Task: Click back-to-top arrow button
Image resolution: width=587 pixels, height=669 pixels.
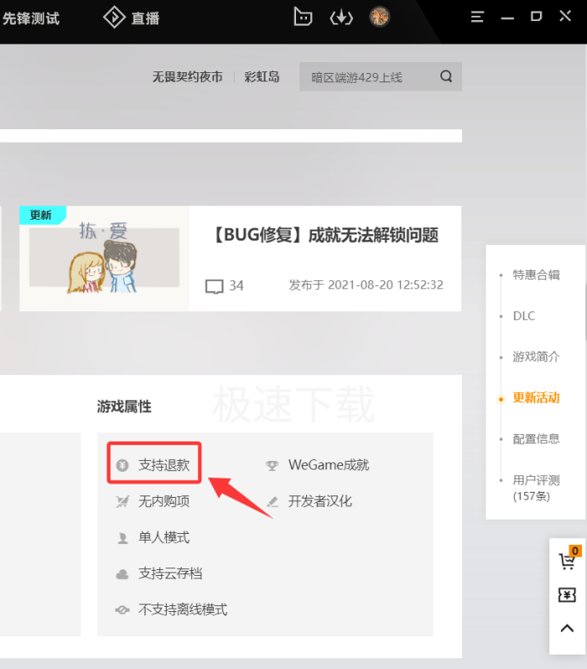Action: coord(567,629)
